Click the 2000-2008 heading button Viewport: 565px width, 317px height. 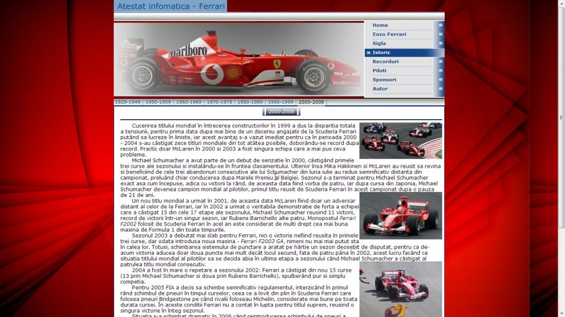coord(281,111)
